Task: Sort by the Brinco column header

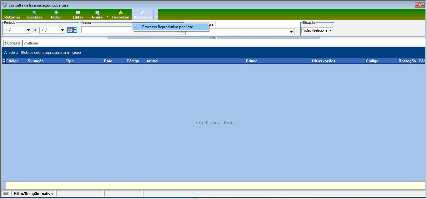Action: pos(278,61)
